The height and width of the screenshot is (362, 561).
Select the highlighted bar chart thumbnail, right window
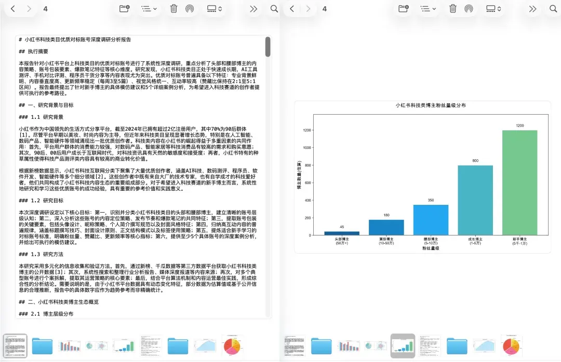pyautogui.click(x=403, y=346)
